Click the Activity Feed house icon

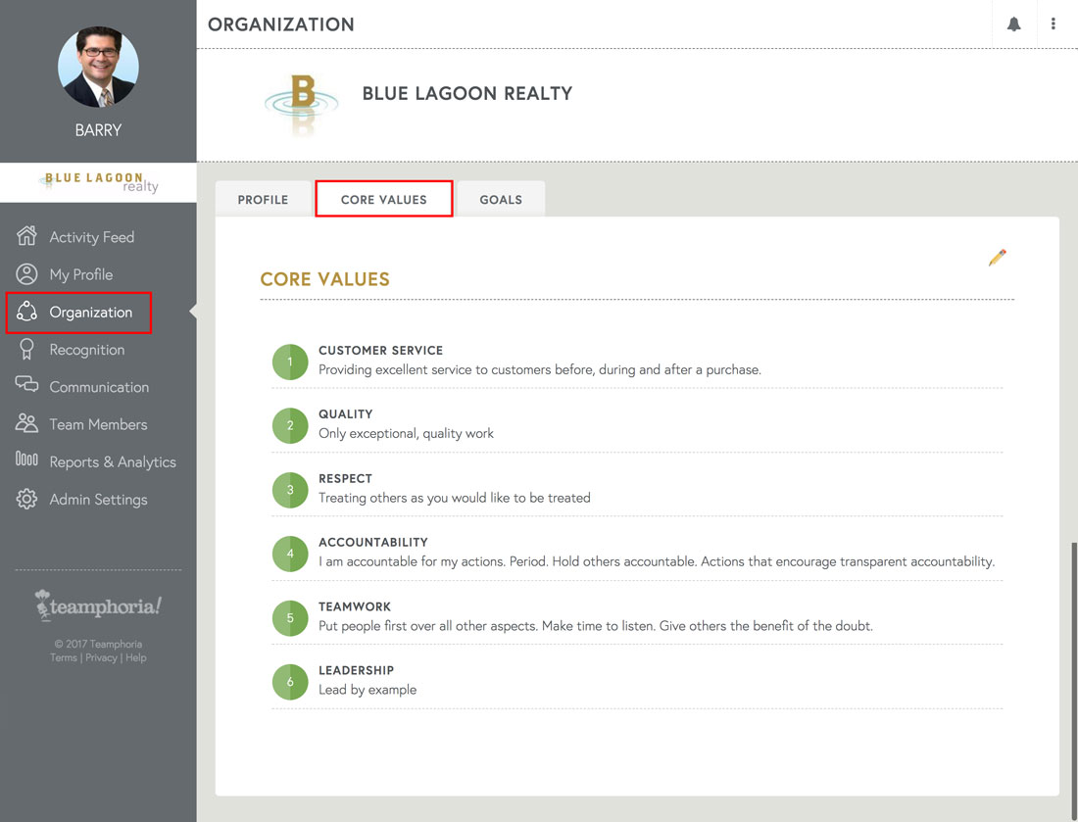(x=26, y=235)
